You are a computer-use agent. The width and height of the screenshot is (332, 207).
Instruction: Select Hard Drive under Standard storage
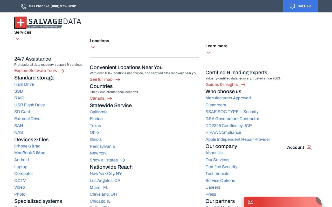[x=24, y=84]
